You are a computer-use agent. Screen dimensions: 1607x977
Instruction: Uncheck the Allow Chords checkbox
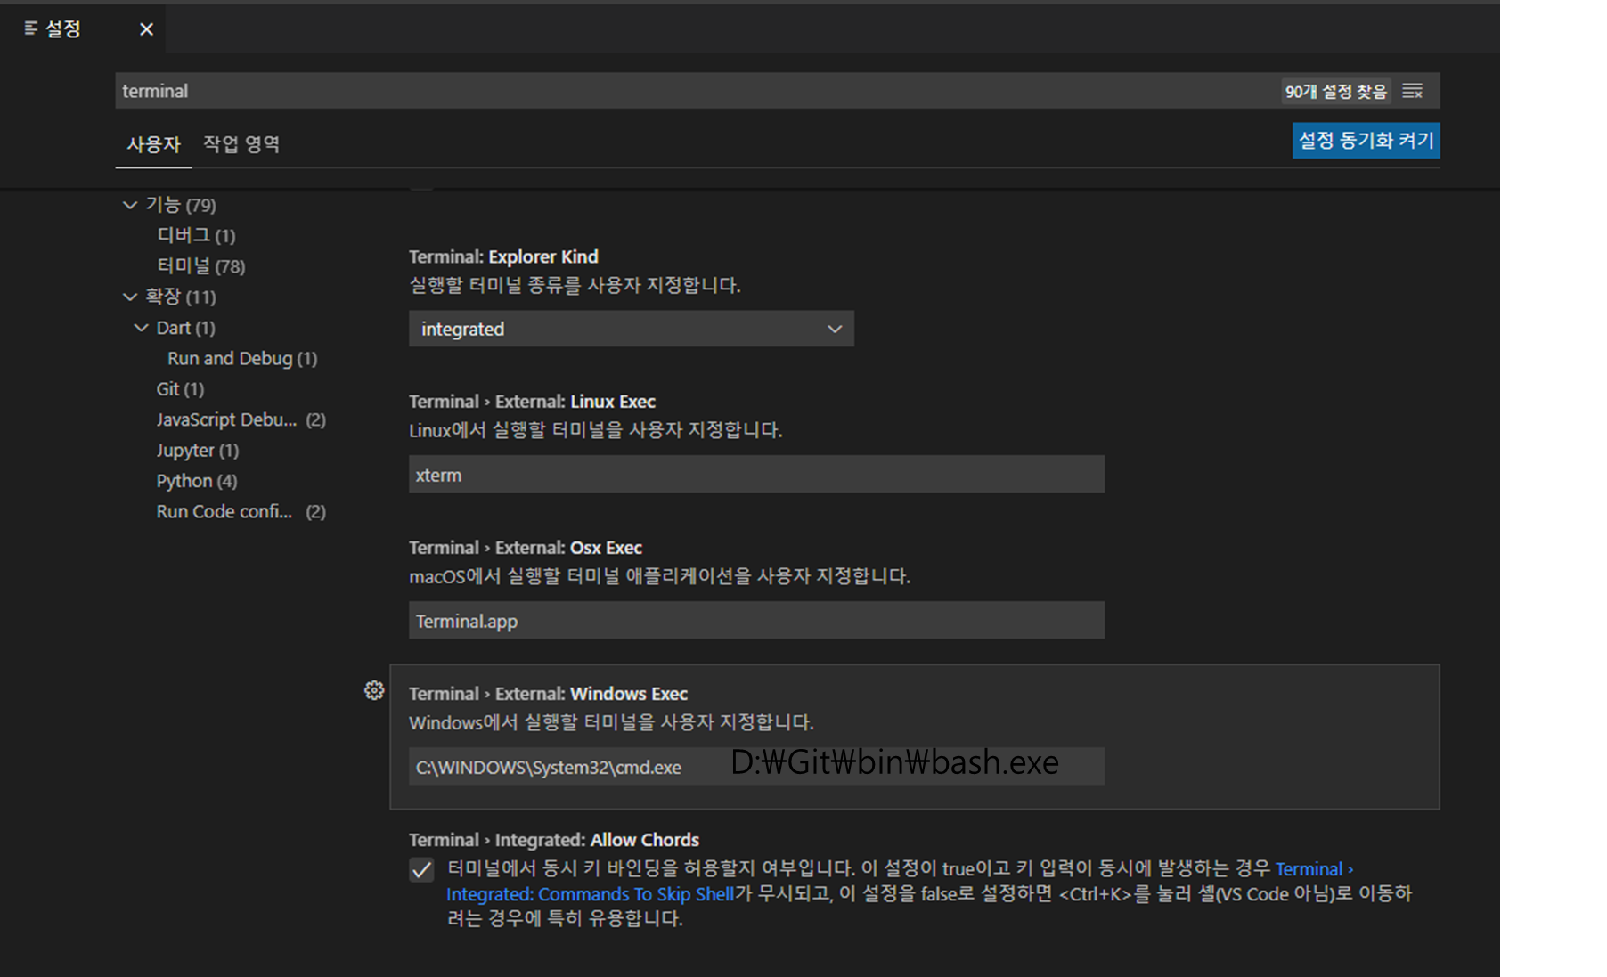(x=421, y=869)
